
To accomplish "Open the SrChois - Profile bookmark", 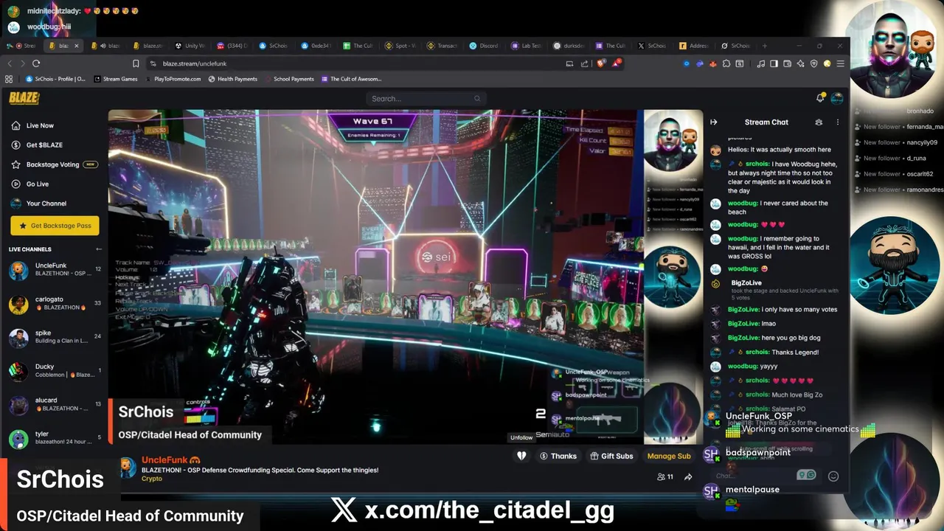I will [55, 79].
